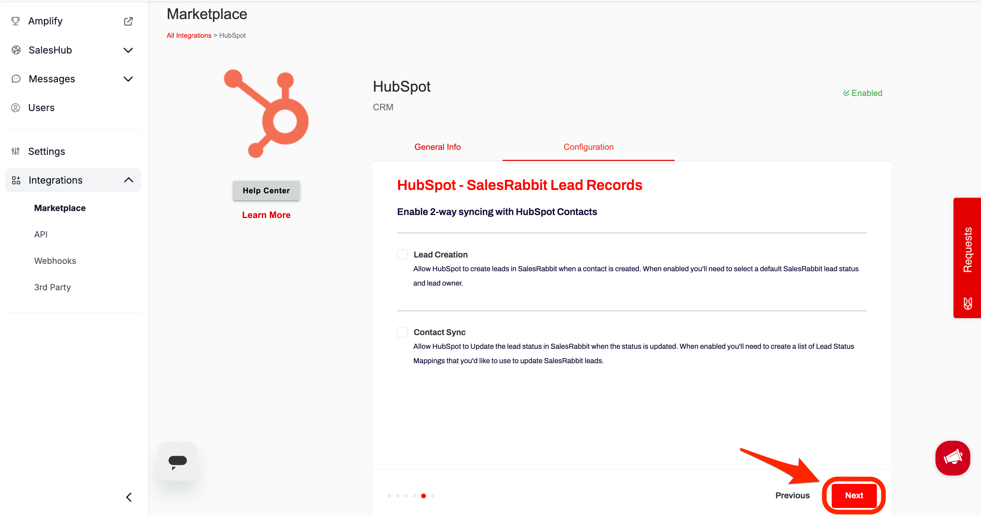Collapse the Integrations section chevron
This screenshot has height=515, width=981.
128,180
